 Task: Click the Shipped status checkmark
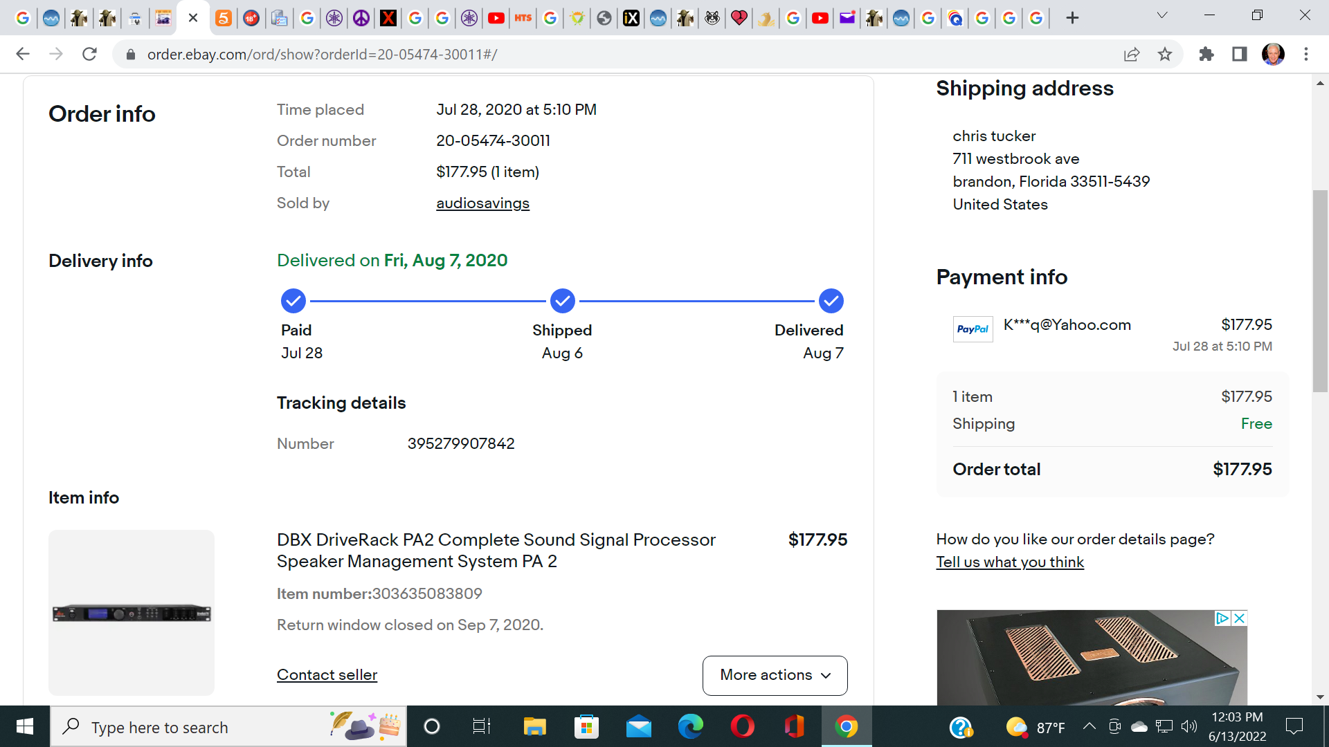tap(562, 301)
